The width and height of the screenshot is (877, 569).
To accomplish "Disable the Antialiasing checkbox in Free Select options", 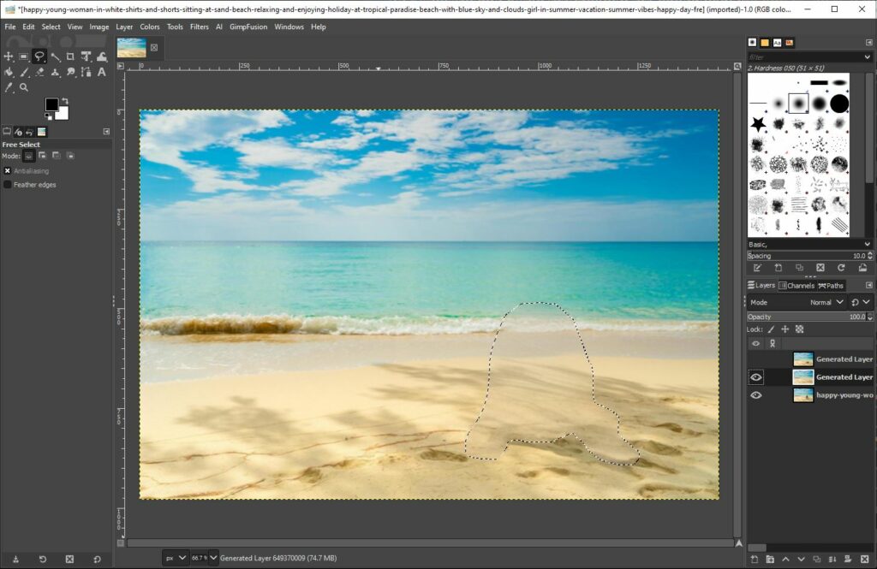I will point(7,170).
